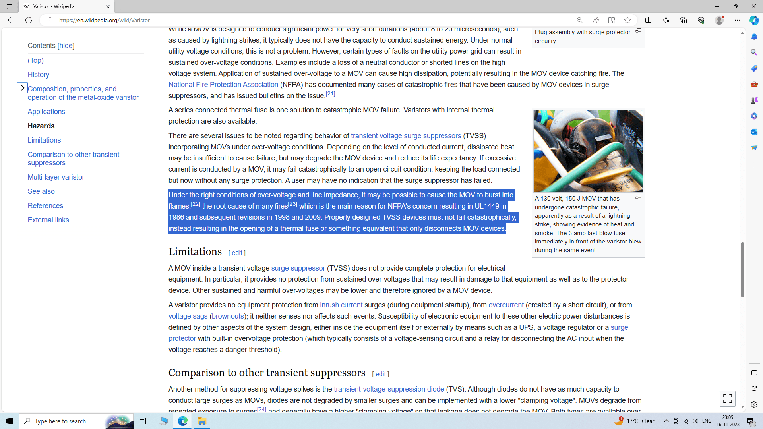Screen dimensions: 763x429
Task: Open the zoom magnifier in address bar
Action: [x=580, y=20]
